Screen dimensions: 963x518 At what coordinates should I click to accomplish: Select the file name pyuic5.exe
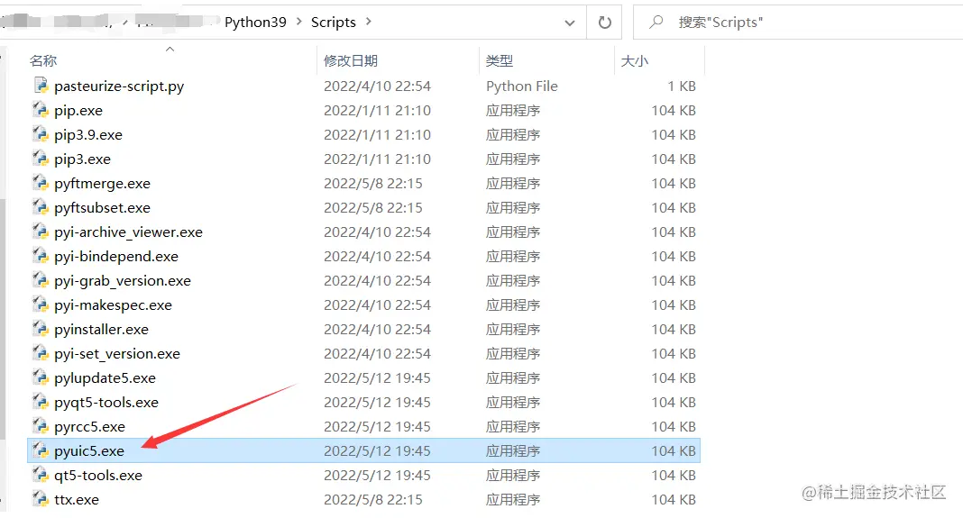click(89, 451)
